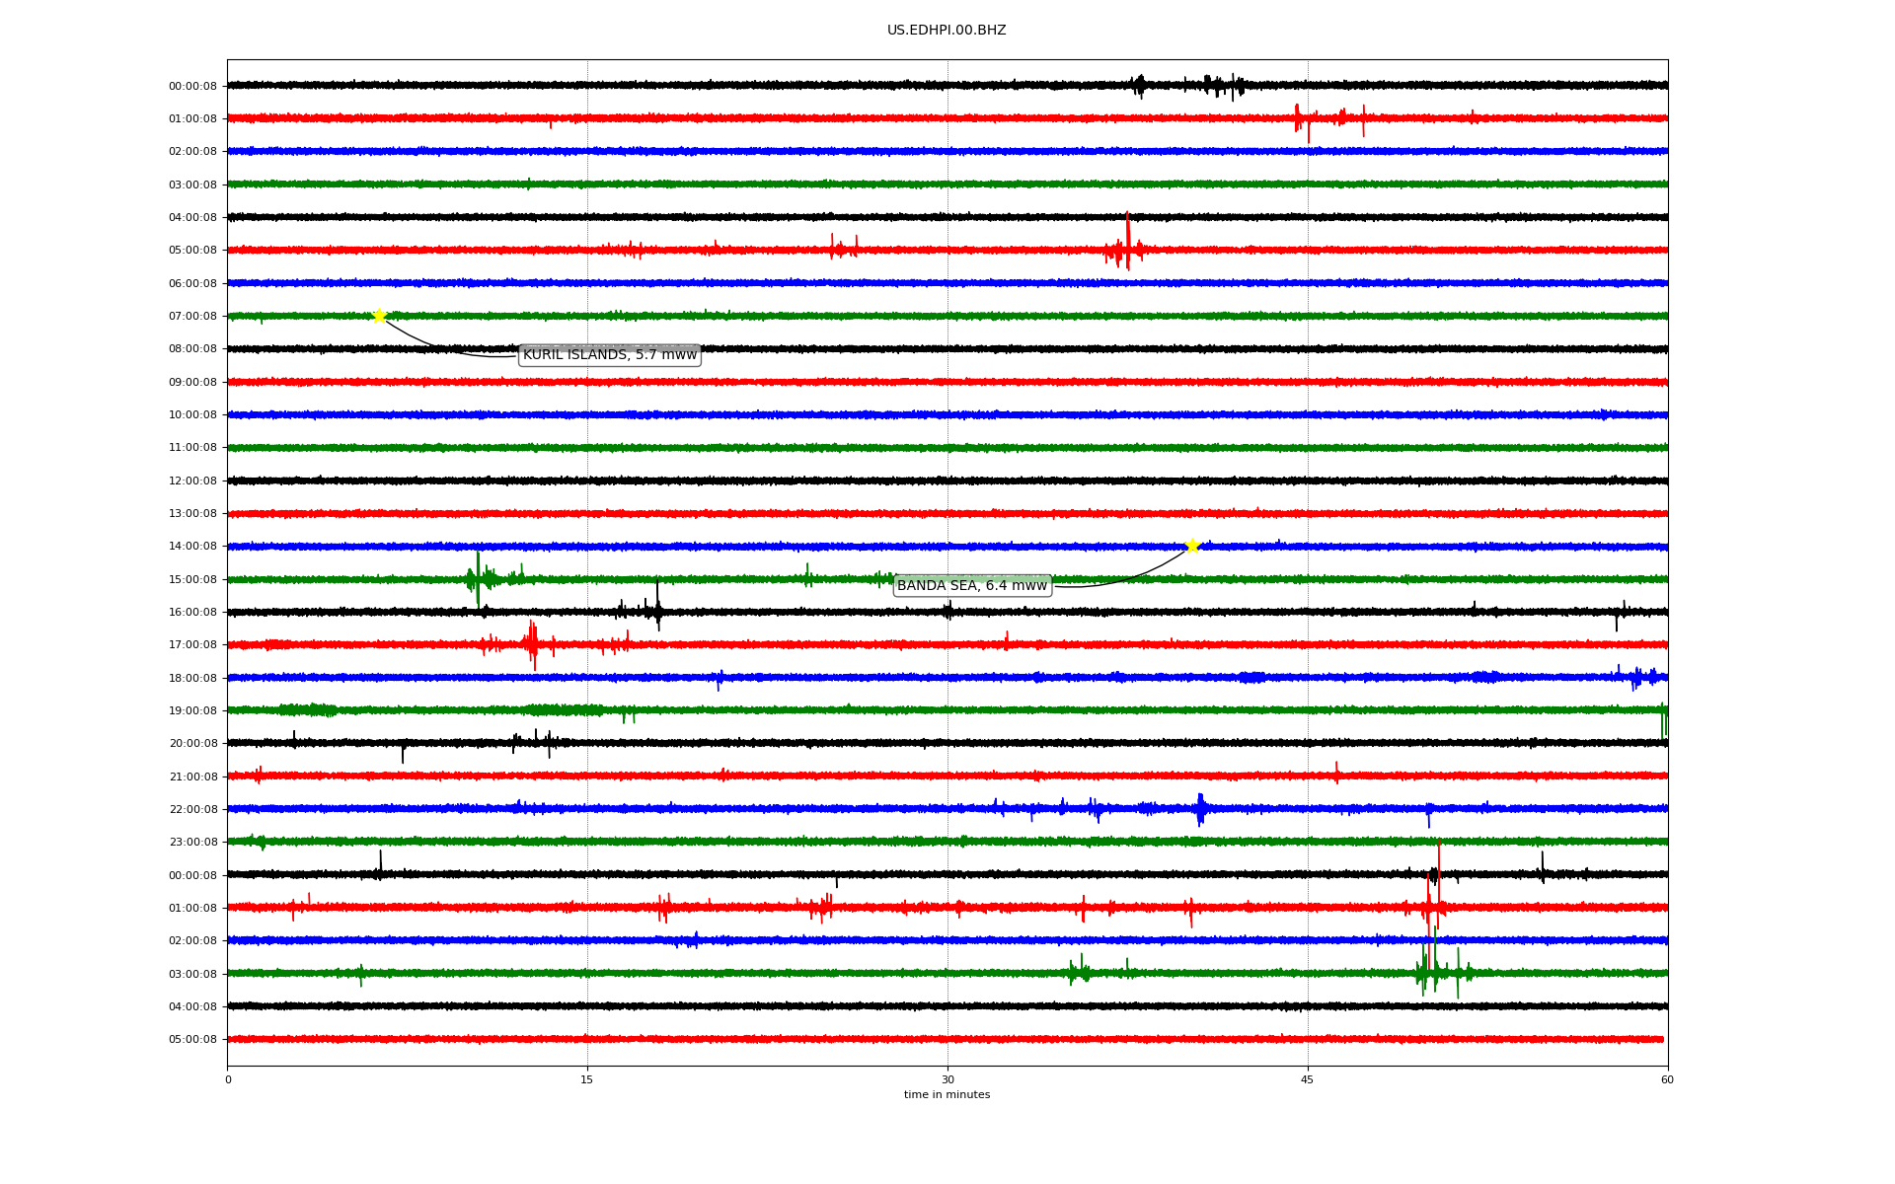The height and width of the screenshot is (1184, 1895).
Task: Click the 30 tick on the x-axis
Action: coord(947,1079)
